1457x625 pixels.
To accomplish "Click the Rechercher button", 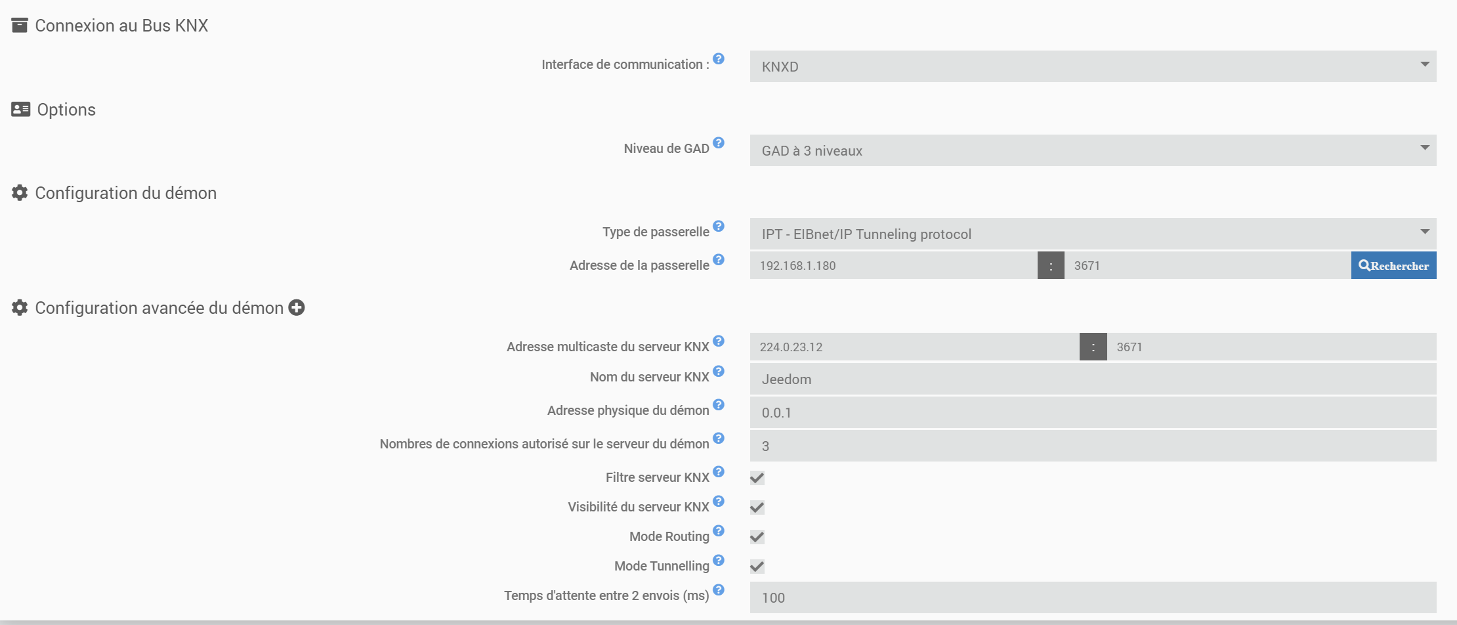I will pyautogui.click(x=1393, y=265).
